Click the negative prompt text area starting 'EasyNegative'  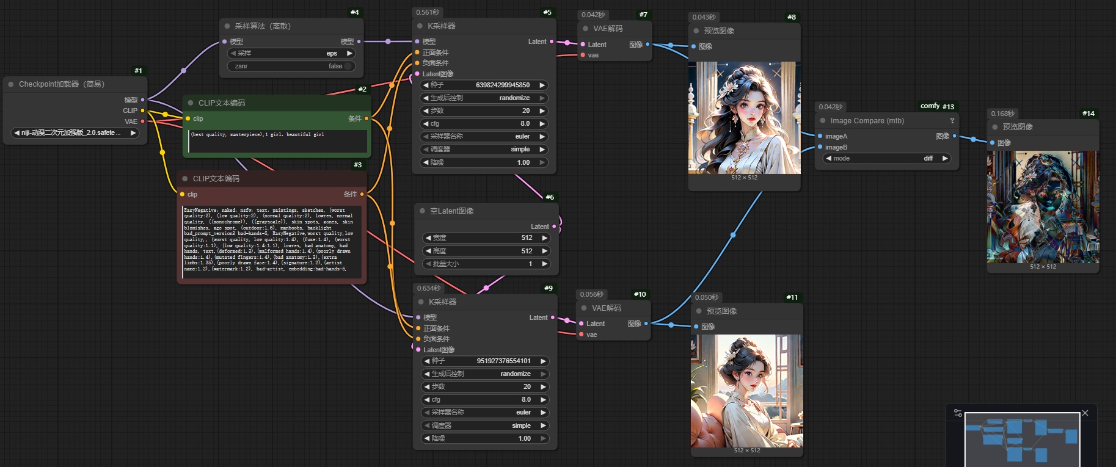click(x=271, y=241)
